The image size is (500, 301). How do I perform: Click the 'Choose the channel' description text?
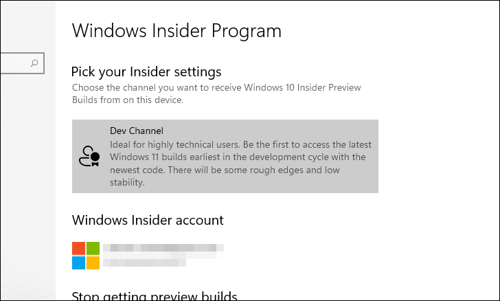click(216, 87)
